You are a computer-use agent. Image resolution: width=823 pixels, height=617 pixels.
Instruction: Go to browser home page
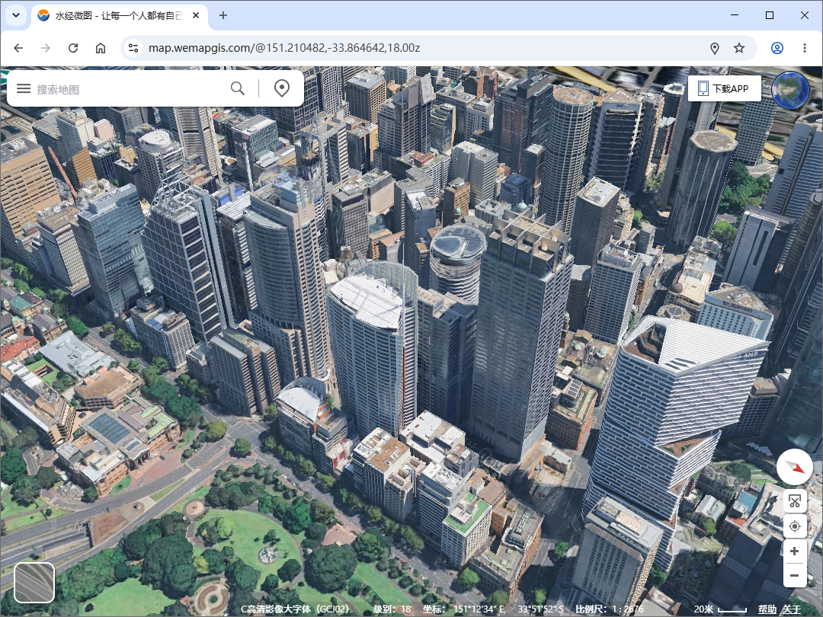[101, 48]
